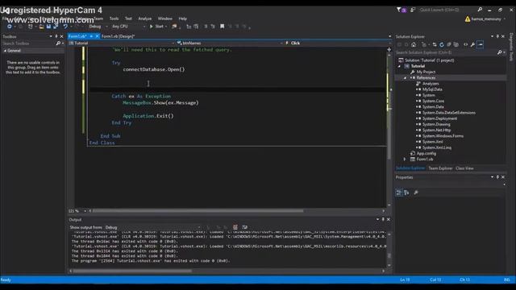Click the Categorized icon in Properties panel
Viewport: 516px width, 290px height.
[x=399, y=193]
